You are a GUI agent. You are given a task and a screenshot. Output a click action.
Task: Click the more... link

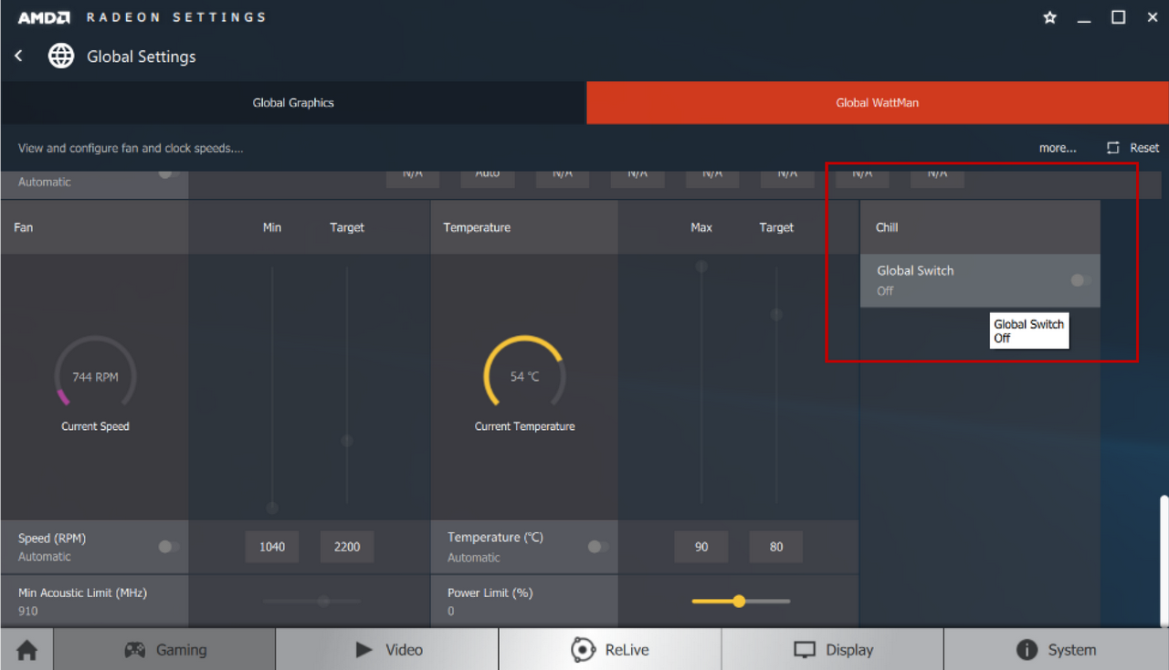pyautogui.click(x=1058, y=148)
